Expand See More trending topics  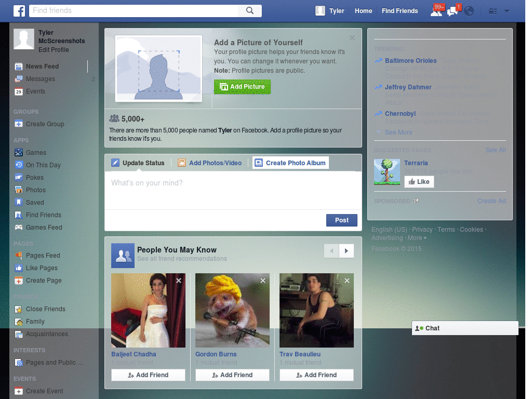coord(398,132)
